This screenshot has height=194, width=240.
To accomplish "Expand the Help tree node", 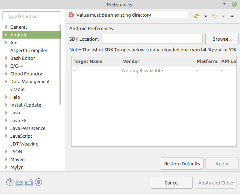I will 6,97.
